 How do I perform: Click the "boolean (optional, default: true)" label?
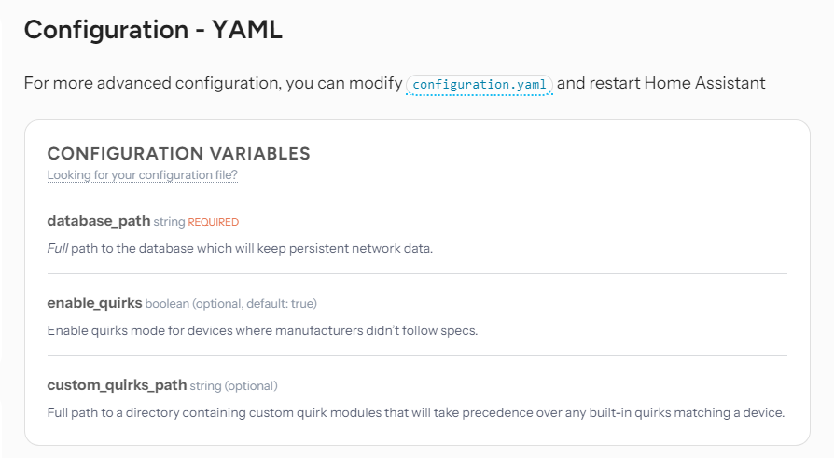click(230, 304)
